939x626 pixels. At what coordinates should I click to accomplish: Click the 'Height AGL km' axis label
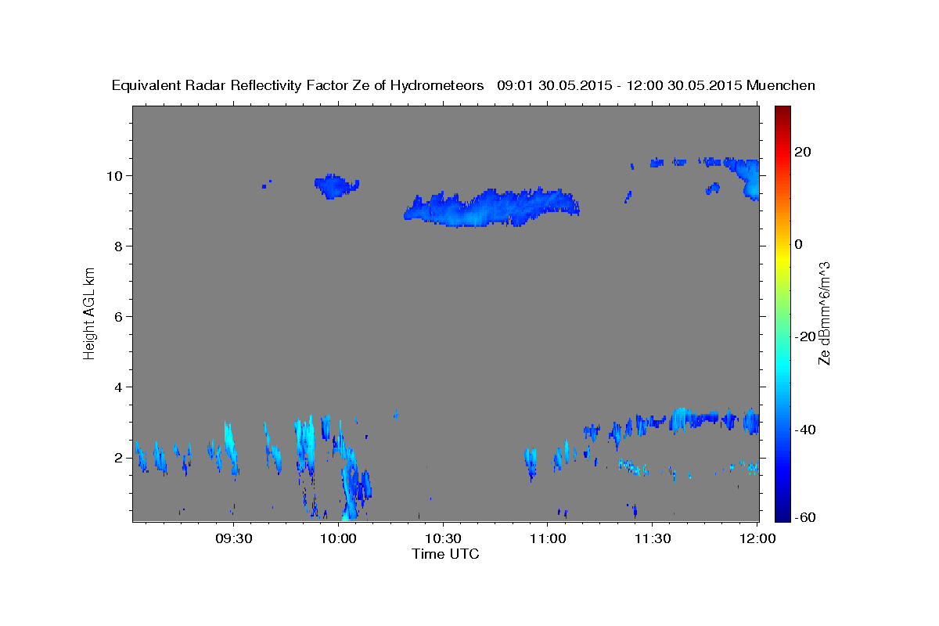pyautogui.click(x=89, y=312)
